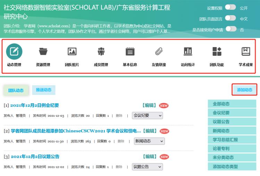Click the 添加动态 button
The height and width of the screenshot is (176, 260).
tap(244, 90)
